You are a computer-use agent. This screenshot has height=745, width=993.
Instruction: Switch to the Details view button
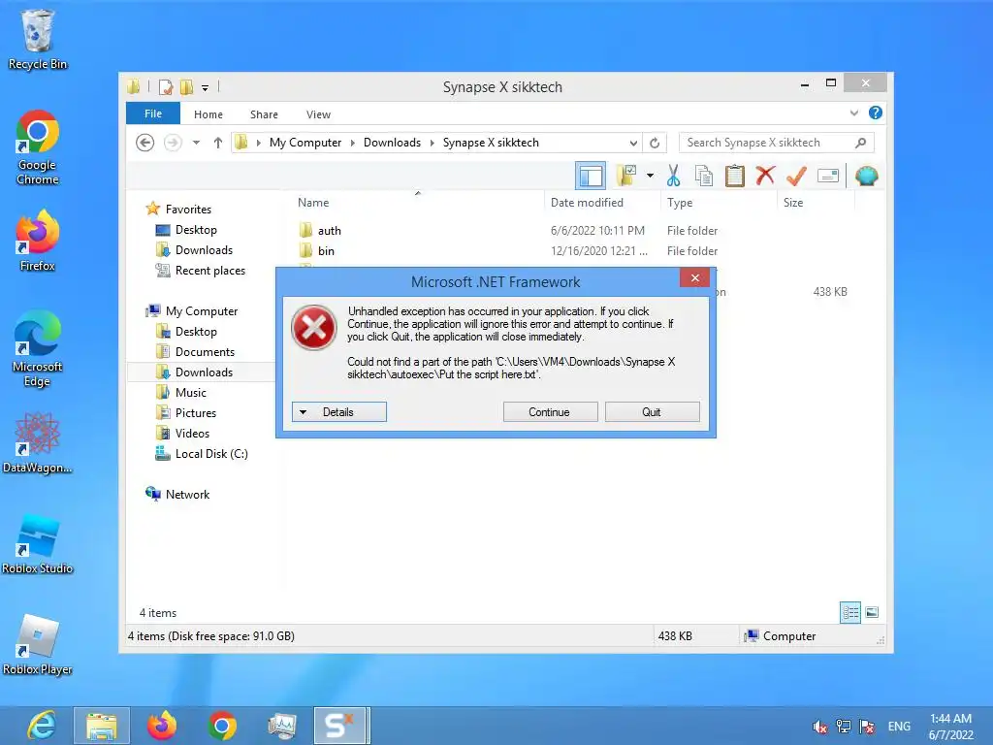(849, 612)
